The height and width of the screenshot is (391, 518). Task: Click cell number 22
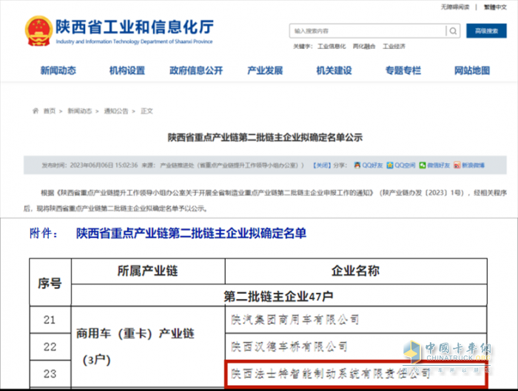[x=50, y=347]
